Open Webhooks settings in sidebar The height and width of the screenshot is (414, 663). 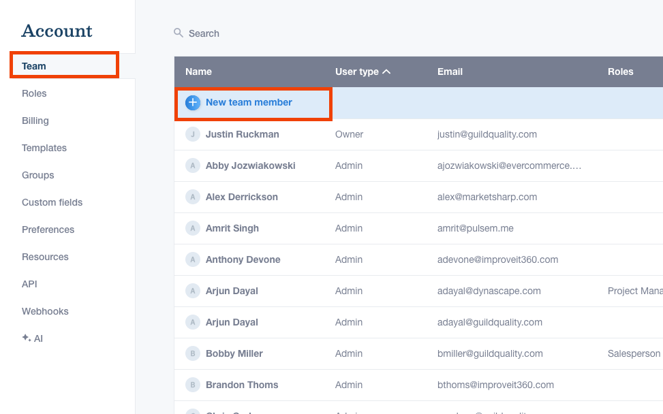click(45, 311)
